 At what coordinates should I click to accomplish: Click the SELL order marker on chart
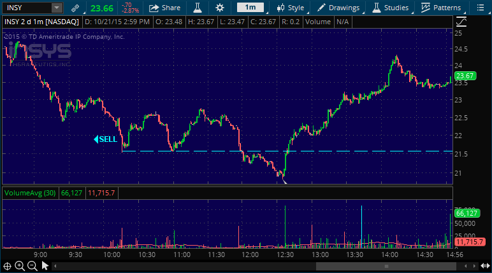(x=106, y=139)
